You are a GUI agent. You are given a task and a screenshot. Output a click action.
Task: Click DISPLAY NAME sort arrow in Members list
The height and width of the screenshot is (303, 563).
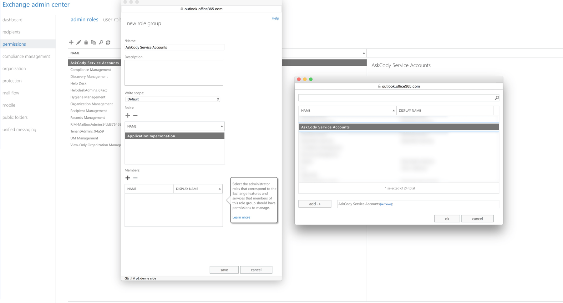(219, 189)
